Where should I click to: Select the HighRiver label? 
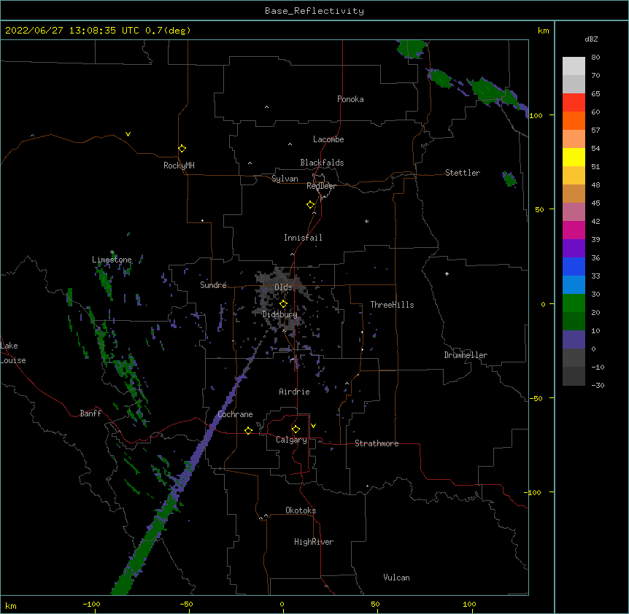click(x=314, y=542)
